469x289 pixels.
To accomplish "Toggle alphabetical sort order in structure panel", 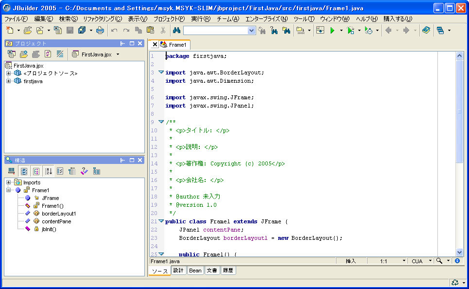I will pyautogui.click(x=48, y=171).
